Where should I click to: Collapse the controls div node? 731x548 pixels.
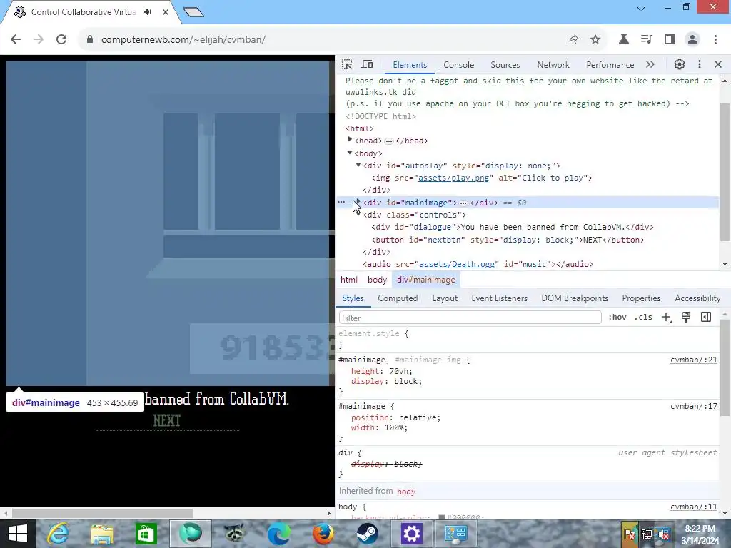pyautogui.click(x=358, y=214)
